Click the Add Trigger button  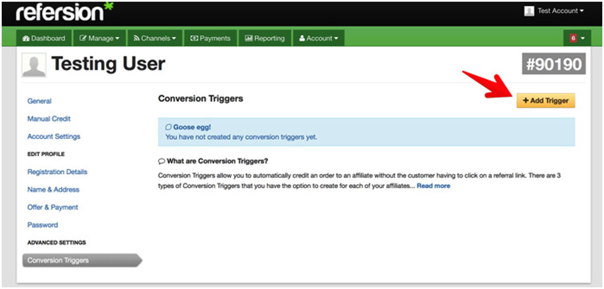click(x=546, y=101)
